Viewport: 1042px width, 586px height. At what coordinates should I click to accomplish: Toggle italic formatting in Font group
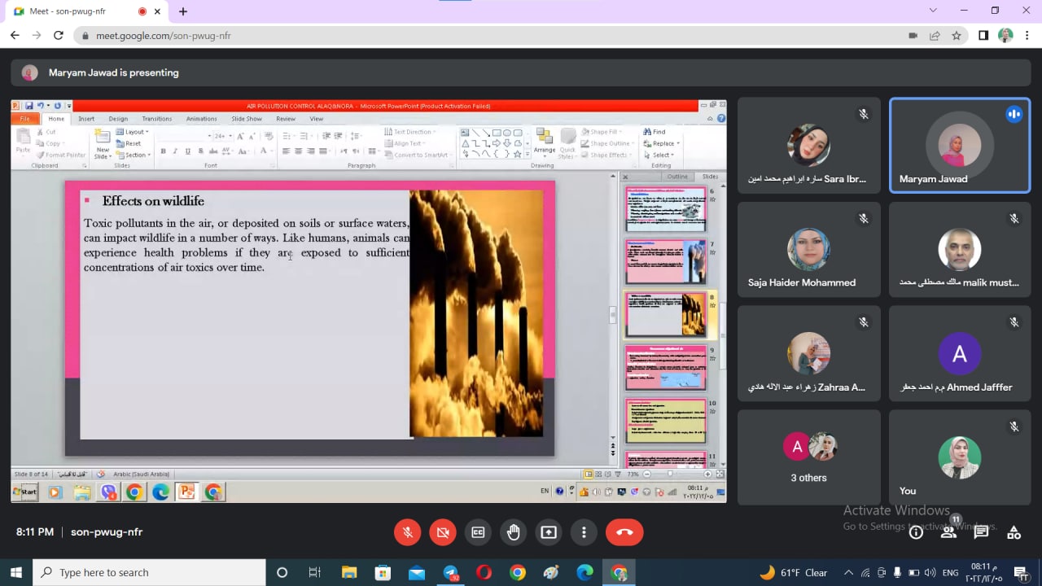175,151
